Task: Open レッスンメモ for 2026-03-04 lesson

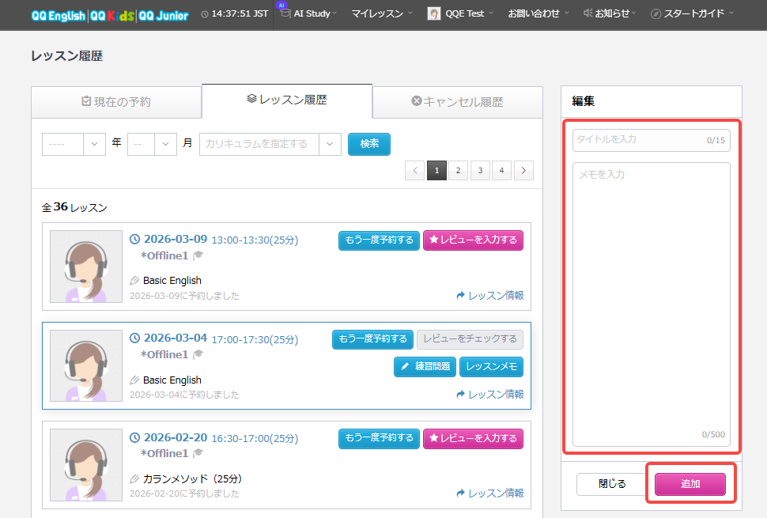Action: point(491,367)
